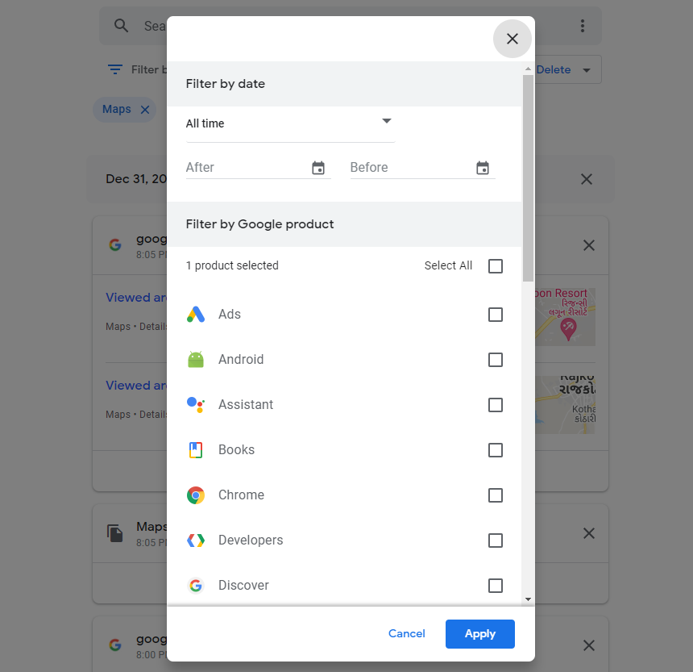Click the Books product icon
Screen dimensions: 693x672
[195, 450]
